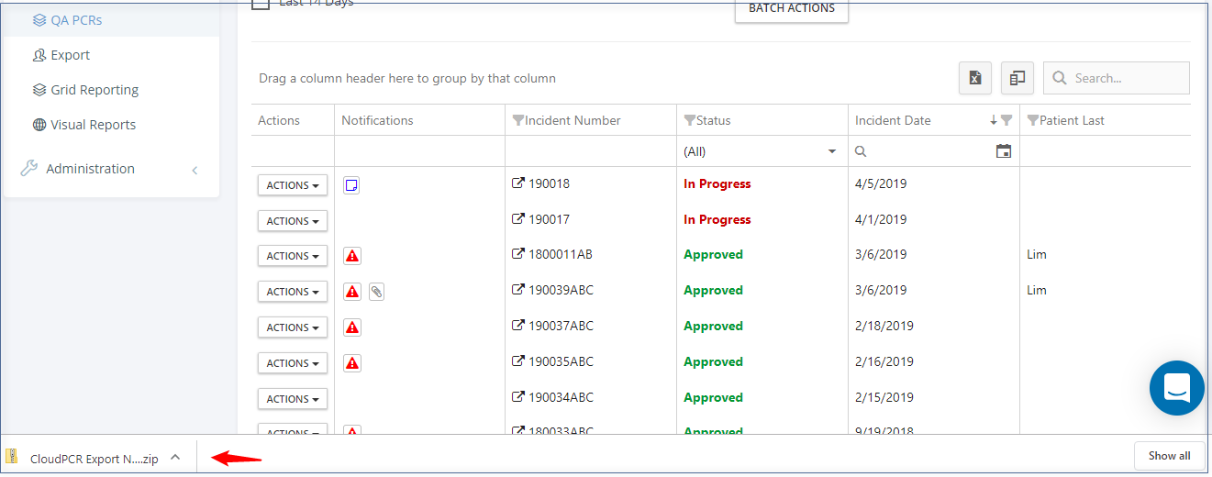This screenshot has height=477, width=1212.
Task: Click warning icon for incident 190035ABC
Action: click(351, 363)
